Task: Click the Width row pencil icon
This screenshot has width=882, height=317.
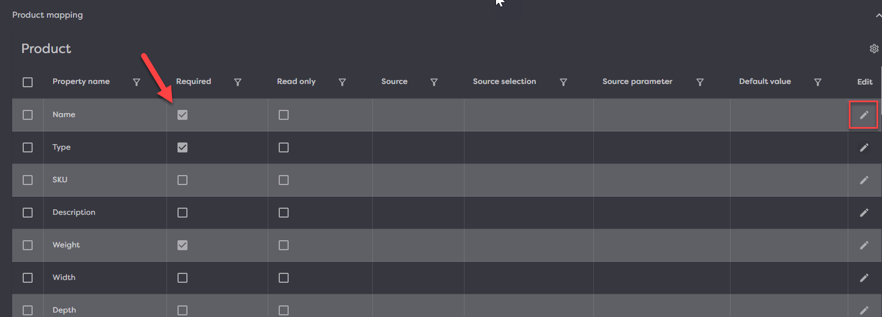Action: 864,278
